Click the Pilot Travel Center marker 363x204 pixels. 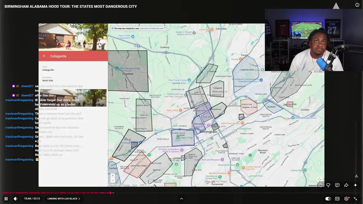(189, 80)
